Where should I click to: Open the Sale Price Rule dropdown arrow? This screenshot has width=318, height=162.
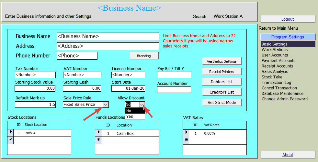(106, 105)
